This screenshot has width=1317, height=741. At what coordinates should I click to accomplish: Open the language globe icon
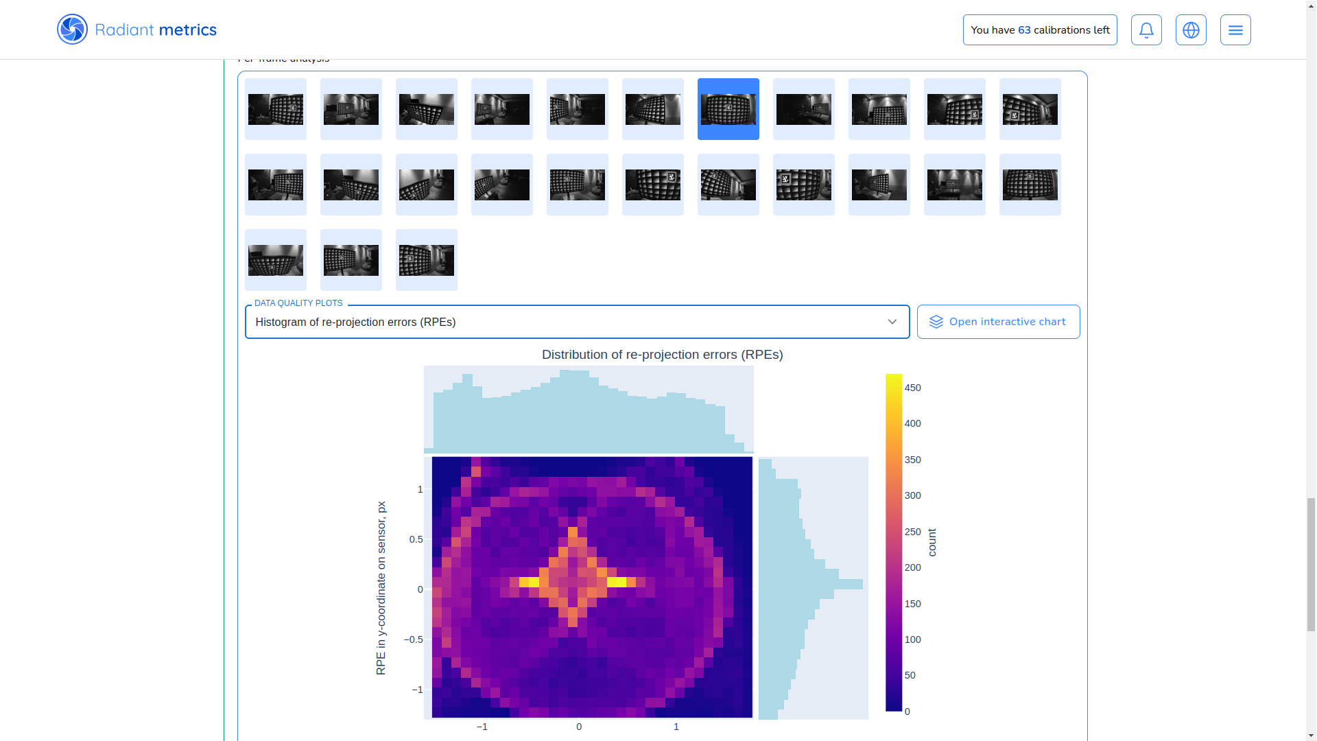pos(1191,30)
